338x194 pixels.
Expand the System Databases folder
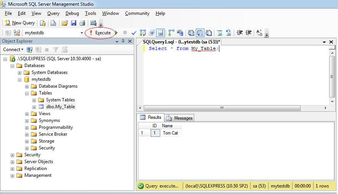(19, 73)
